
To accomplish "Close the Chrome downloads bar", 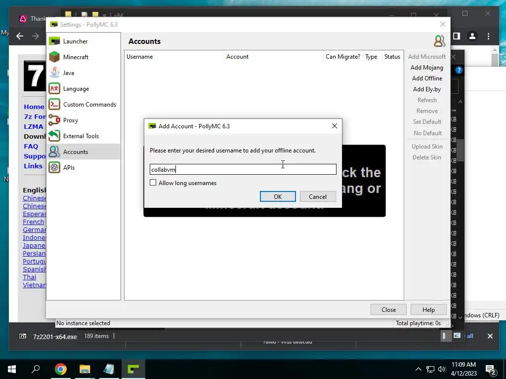I will pyautogui.click(x=490, y=336).
